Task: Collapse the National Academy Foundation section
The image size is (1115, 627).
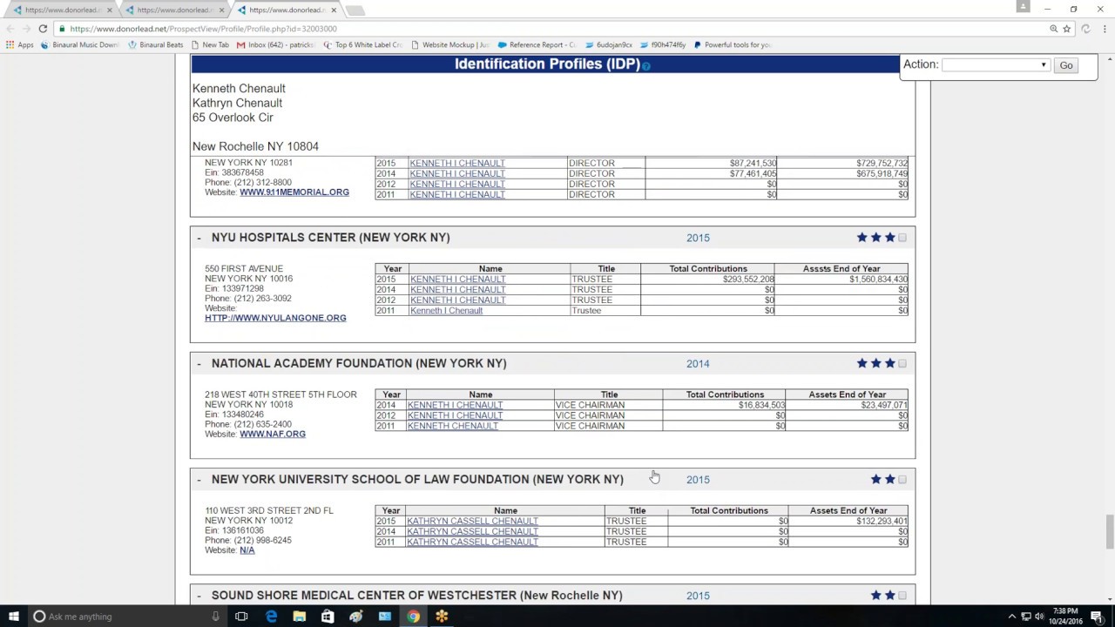Action: tap(199, 363)
